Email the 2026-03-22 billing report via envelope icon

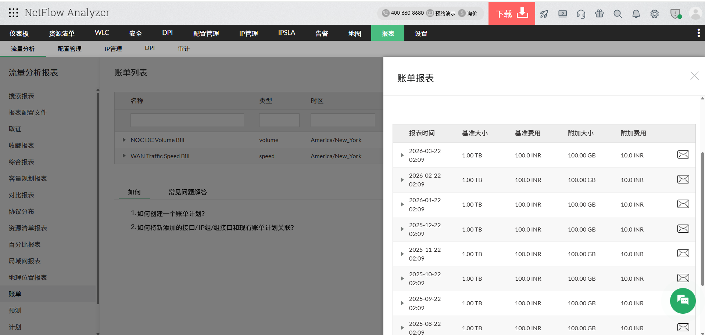coord(683,154)
